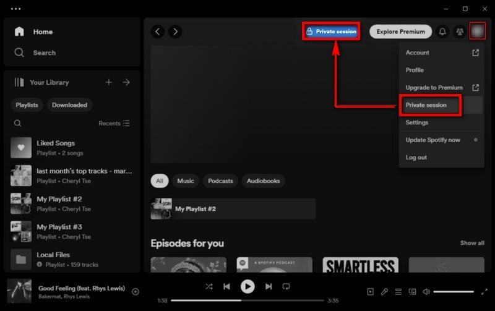Enter full screen mode icon
The height and width of the screenshot is (311, 495).
(x=484, y=292)
